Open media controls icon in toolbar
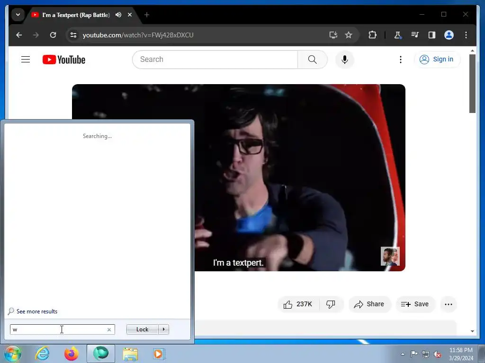The width and height of the screenshot is (485, 363). pos(415,35)
